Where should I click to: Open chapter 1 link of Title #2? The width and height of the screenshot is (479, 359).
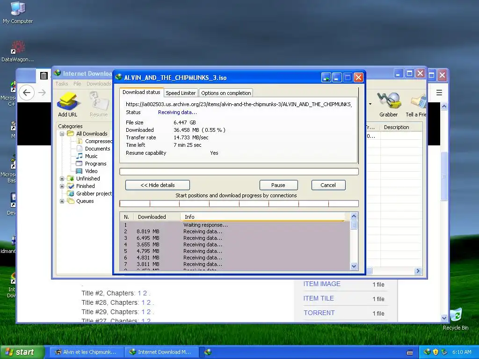click(139, 293)
